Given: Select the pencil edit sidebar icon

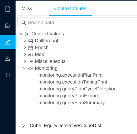Looking at the screenshot, I should pyautogui.click(x=8, y=42).
